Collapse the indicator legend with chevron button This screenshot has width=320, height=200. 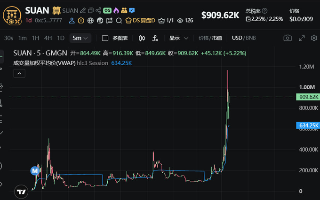[19, 74]
